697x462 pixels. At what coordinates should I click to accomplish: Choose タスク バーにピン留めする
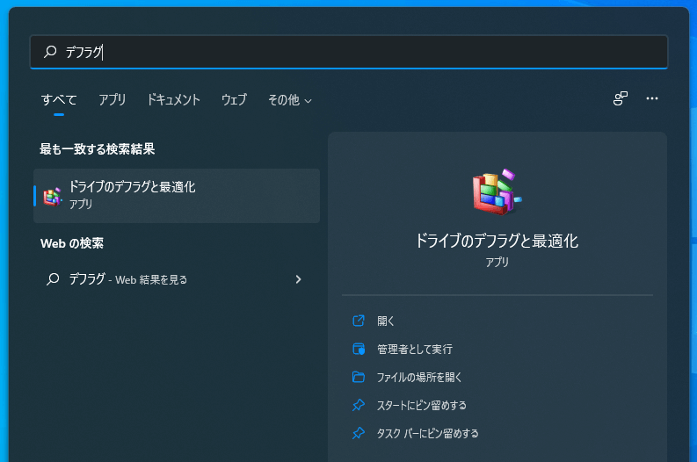[x=428, y=433]
